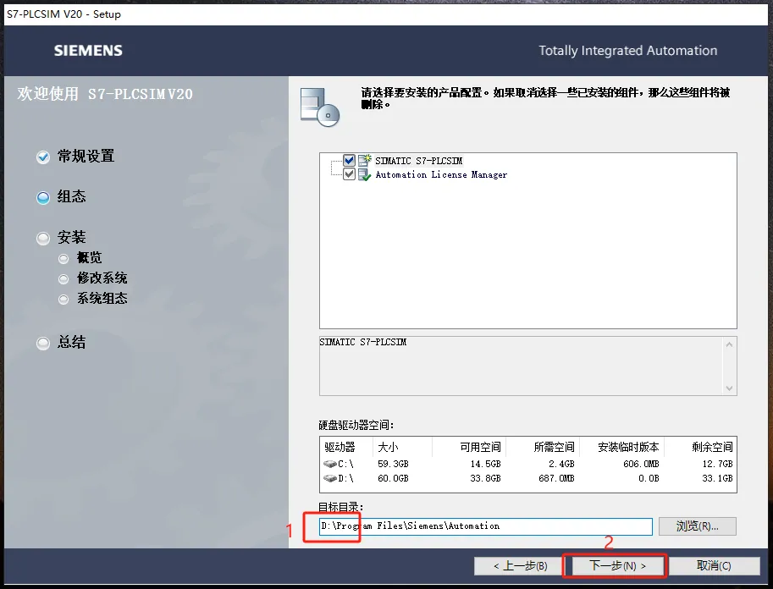Screen dimensions: 773x589
Task: Click the SIEMENS logo
Action: tap(88, 50)
